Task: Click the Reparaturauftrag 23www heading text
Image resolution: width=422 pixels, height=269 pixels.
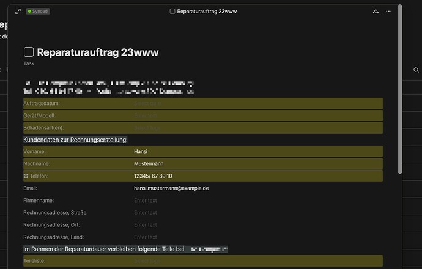Action: point(98,52)
